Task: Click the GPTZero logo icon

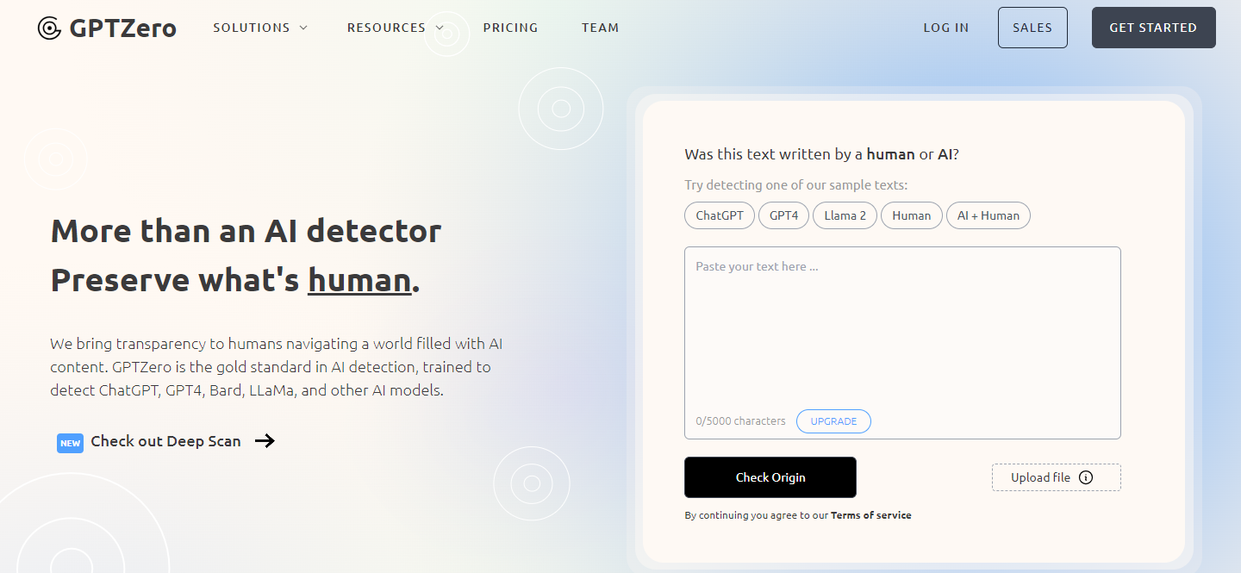Action: (x=50, y=28)
